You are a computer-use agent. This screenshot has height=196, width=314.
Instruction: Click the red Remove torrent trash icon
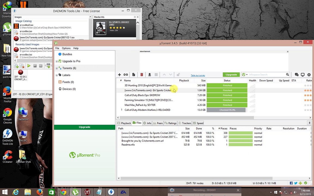coord(141,75)
